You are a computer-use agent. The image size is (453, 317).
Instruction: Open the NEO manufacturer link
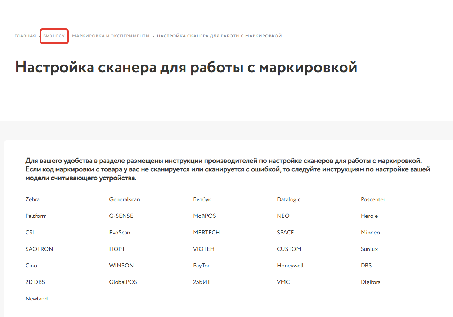tap(283, 216)
